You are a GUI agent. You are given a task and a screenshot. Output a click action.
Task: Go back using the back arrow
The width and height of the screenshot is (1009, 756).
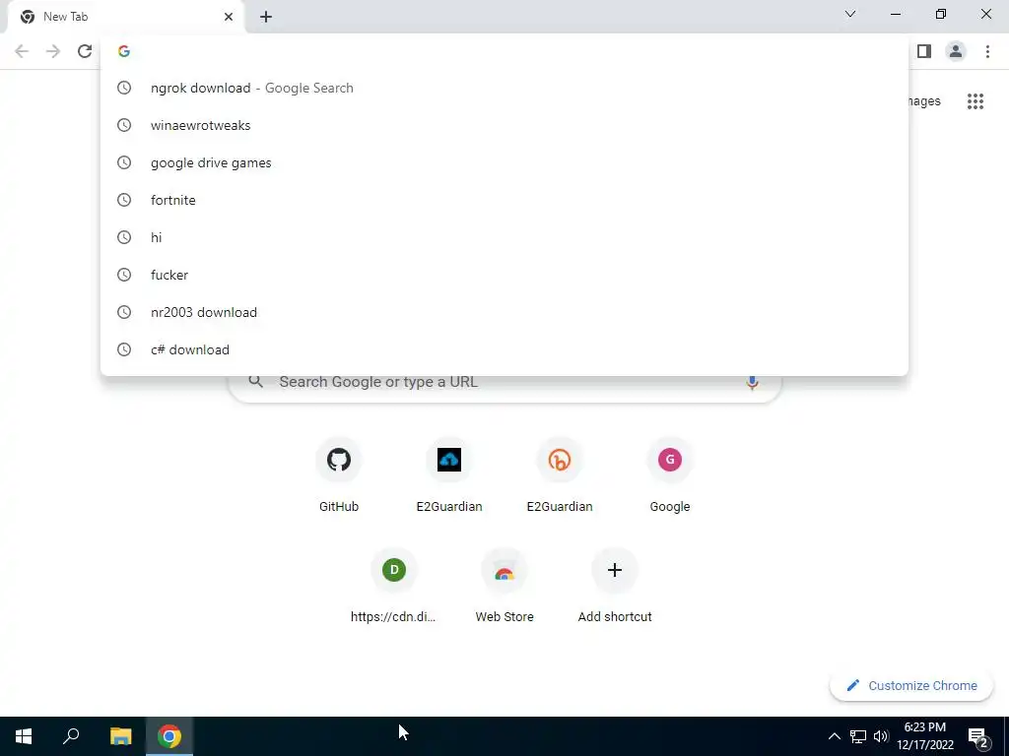tap(22, 51)
